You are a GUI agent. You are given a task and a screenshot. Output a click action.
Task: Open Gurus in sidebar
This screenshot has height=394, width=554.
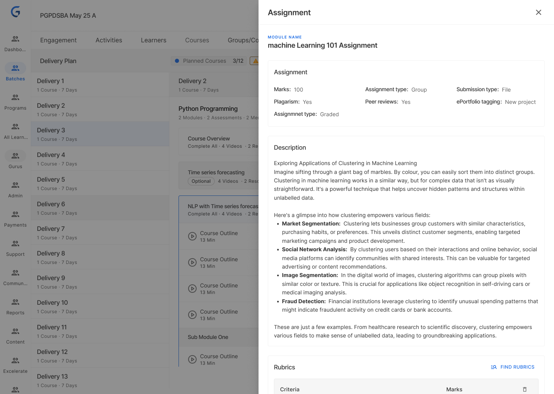point(15,160)
